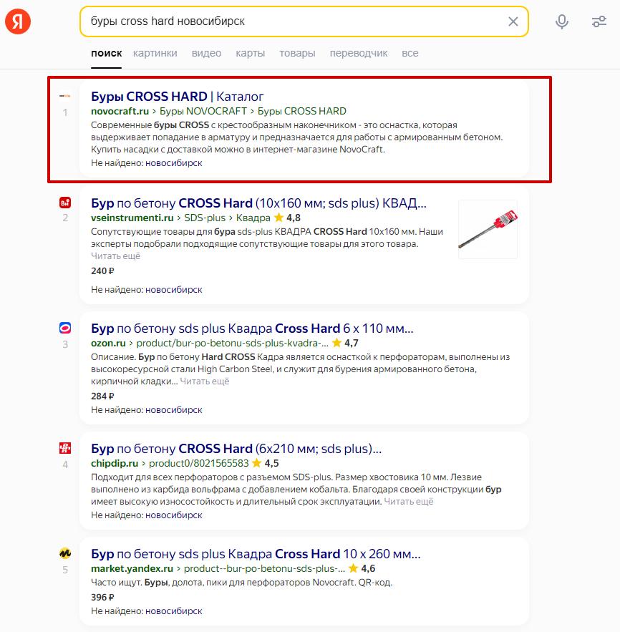Click the 396 ₽ price
The width and height of the screenshot is (620, 632).
coord(102,598)
